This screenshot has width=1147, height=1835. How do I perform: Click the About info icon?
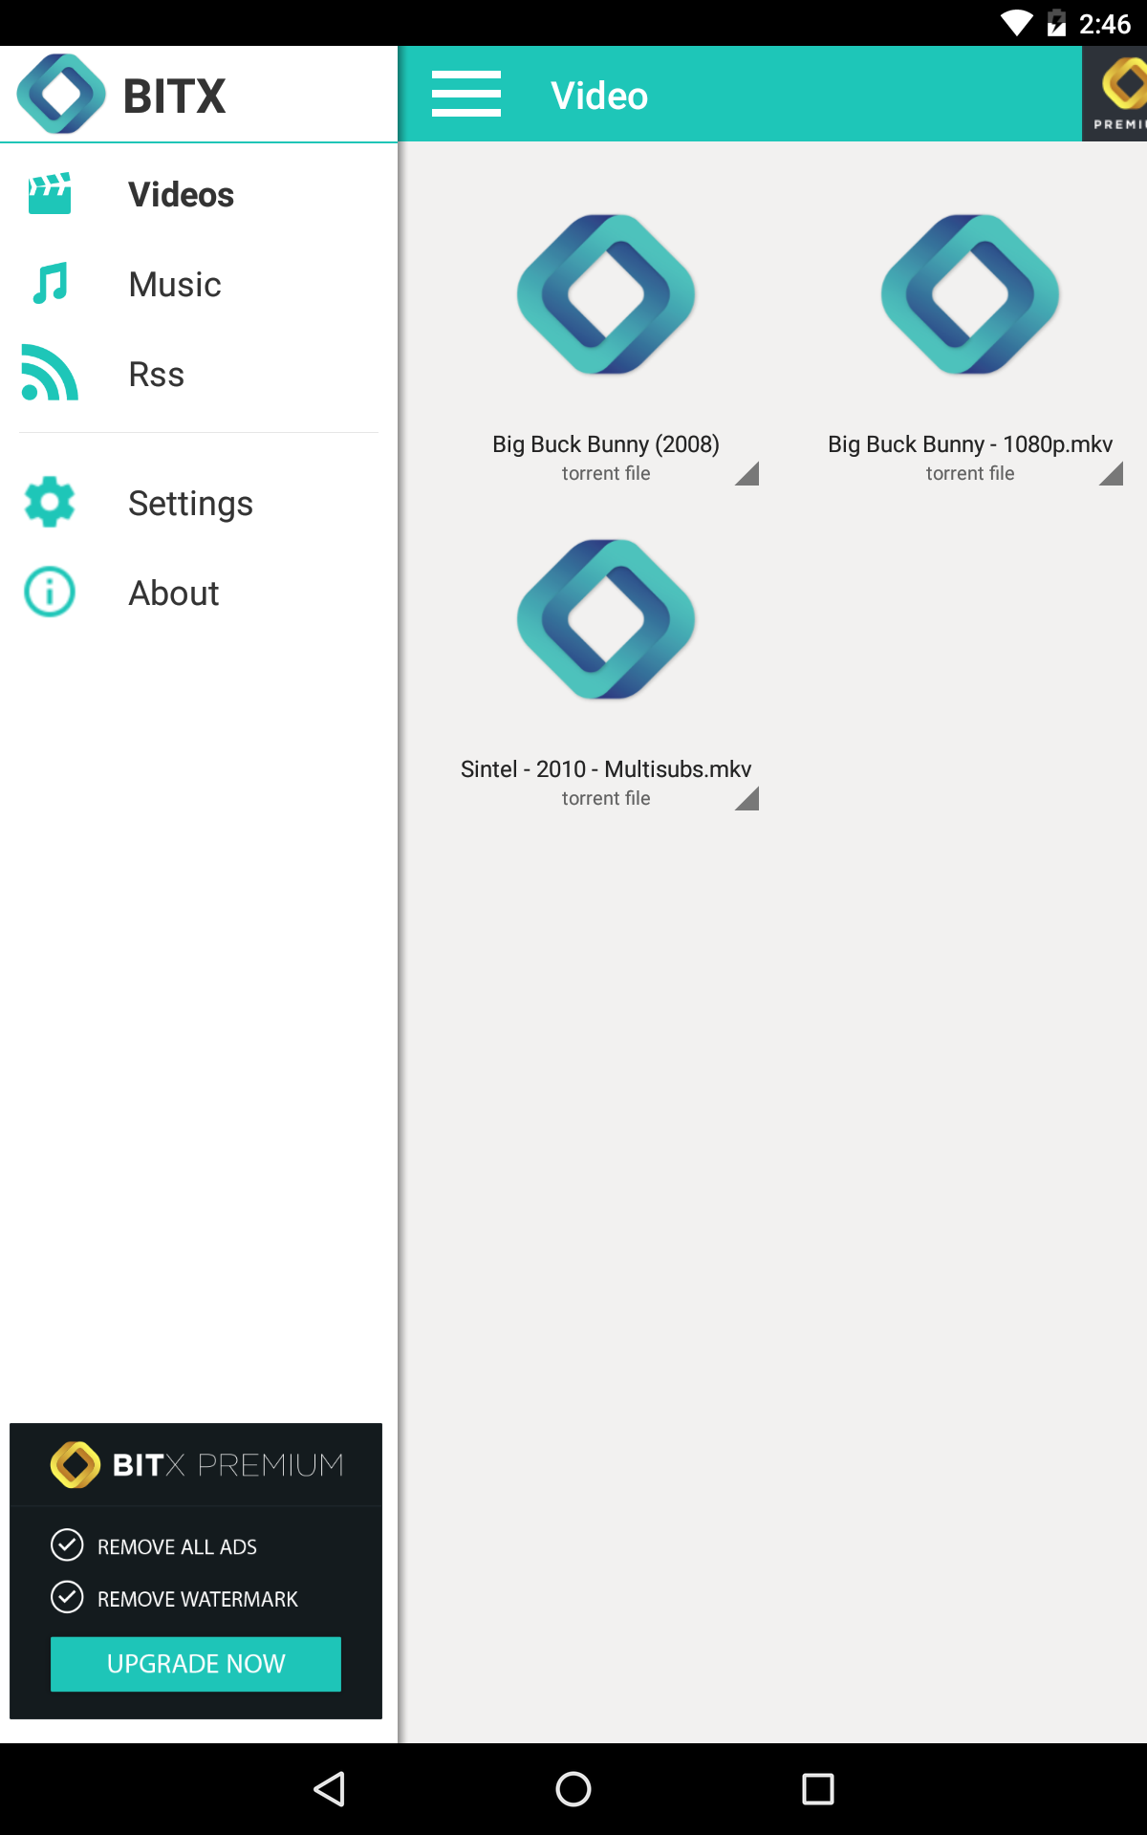[x=50, y=592]
